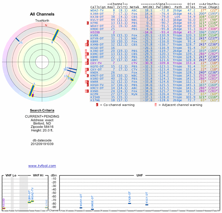Click the co-channel warning icon beside KBRR
The height and width of the screenshot is (213, 222).
click(88, 41)
